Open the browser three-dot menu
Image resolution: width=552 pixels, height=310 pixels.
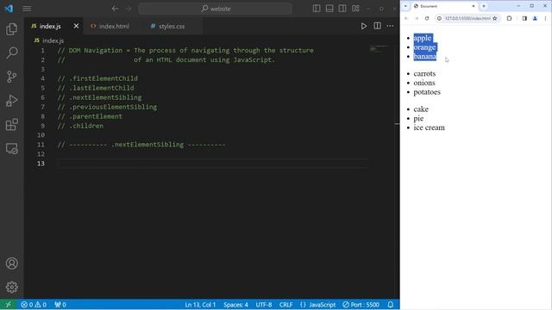(545, 18)
